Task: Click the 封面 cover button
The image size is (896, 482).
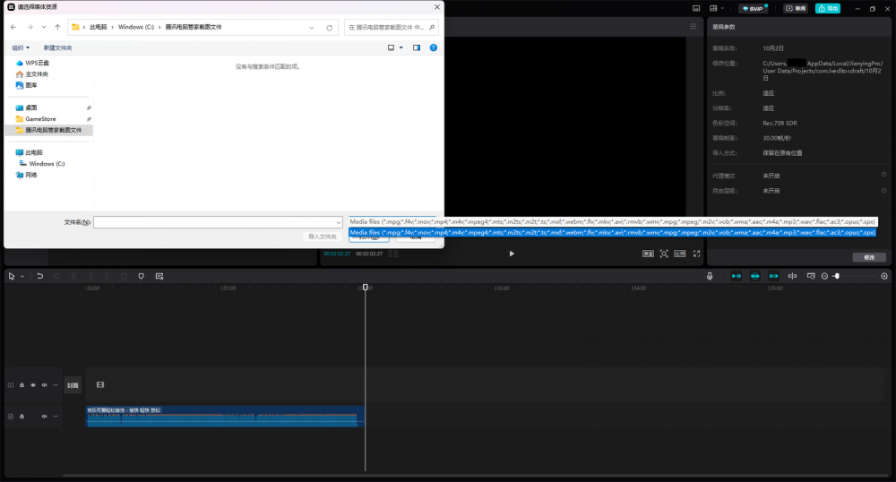Action: click(73, 385)
